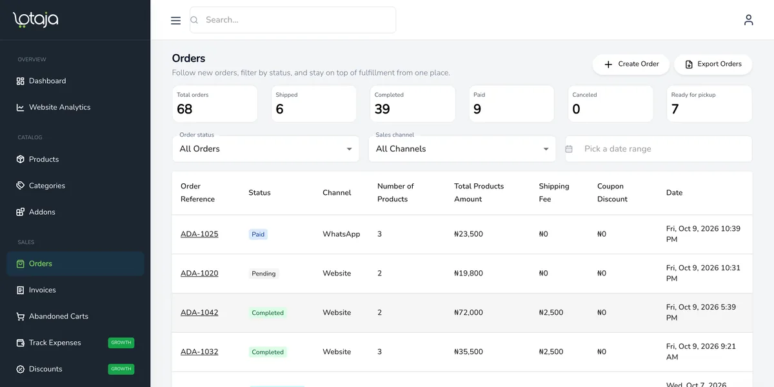Image resolution: width=774 pixels, height=387 pixels.
Task: Click the Dashboard grid icon
Action: [x=21, y=81]
